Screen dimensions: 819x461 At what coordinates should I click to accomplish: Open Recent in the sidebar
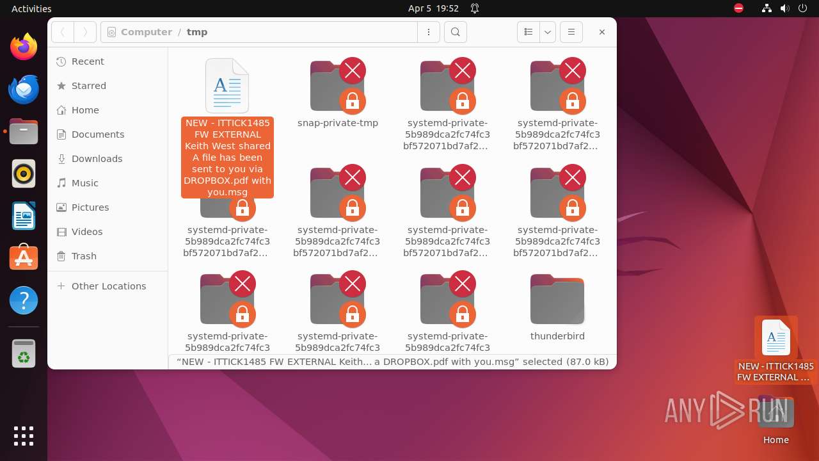click(107, 61)
